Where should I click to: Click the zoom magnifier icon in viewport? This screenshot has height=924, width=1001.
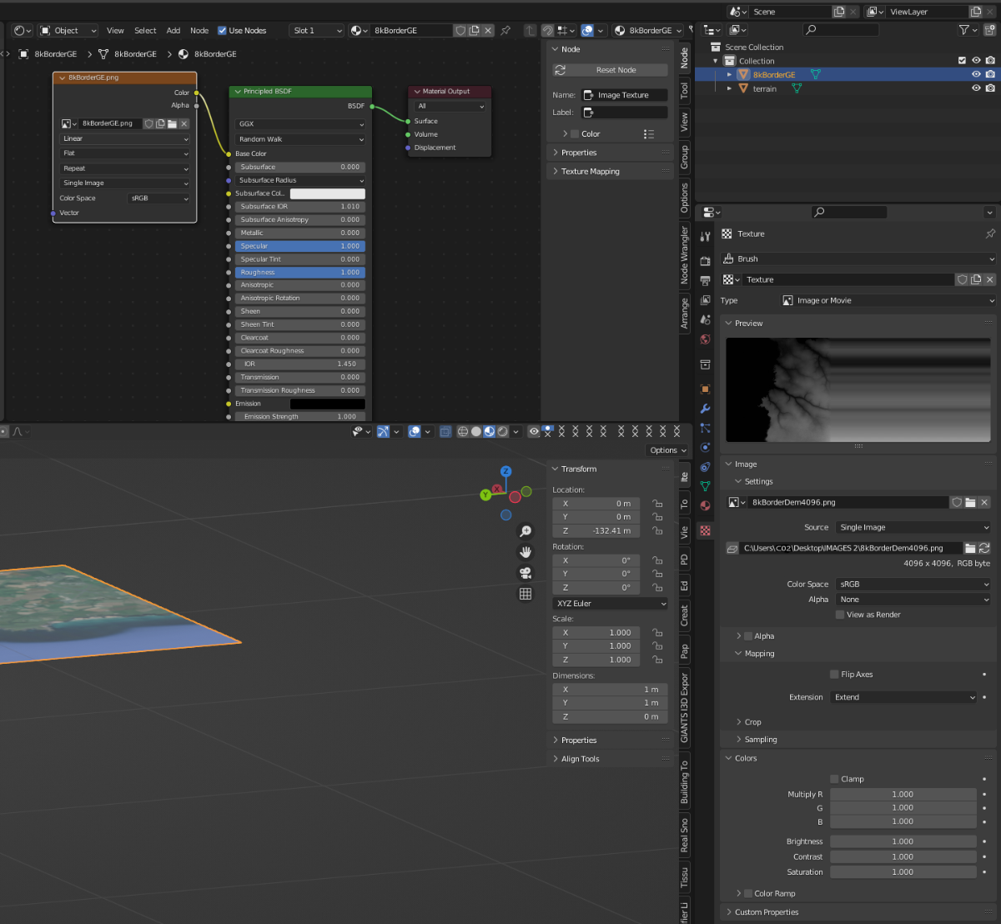pyautogui.click(x=526, y=531)
